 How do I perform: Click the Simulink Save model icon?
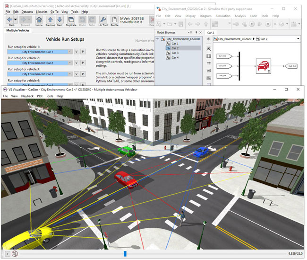point(181,24)
